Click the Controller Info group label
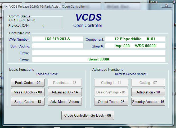 20,33
